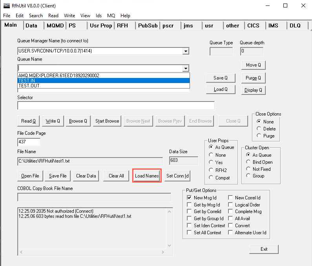Enable the New Correl Id checkbox
Screen dimensions: 312x266
click(230, 198)
